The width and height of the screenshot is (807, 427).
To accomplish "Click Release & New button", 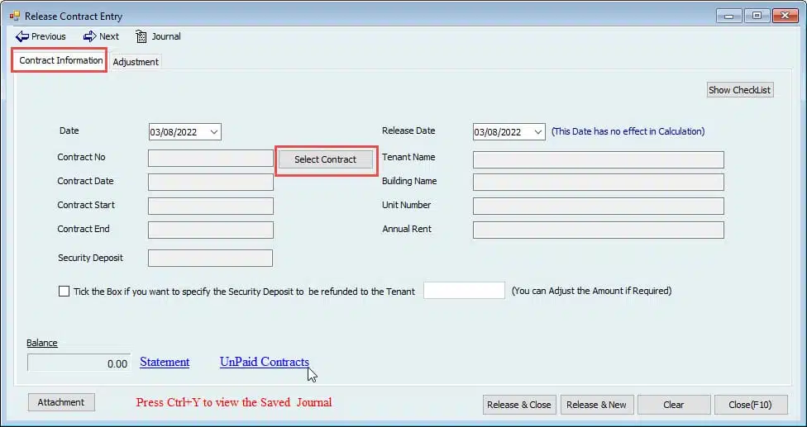I will coord(596,405).
